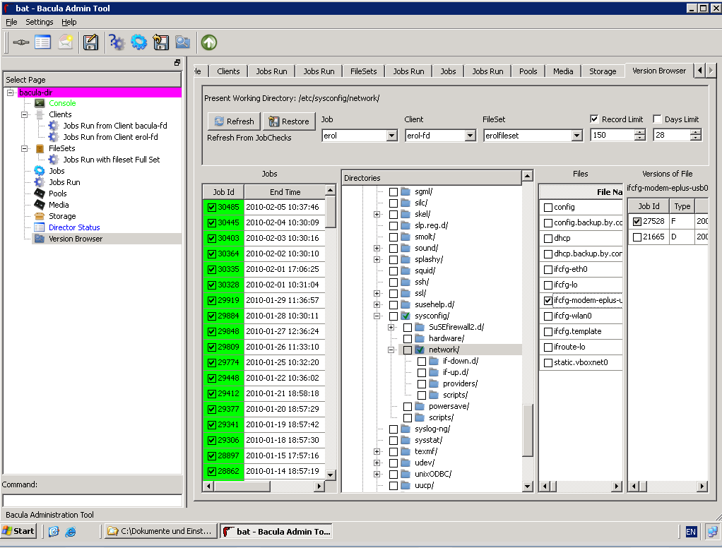Click the magnifier folder browse toolbar icon

point(183,42)
